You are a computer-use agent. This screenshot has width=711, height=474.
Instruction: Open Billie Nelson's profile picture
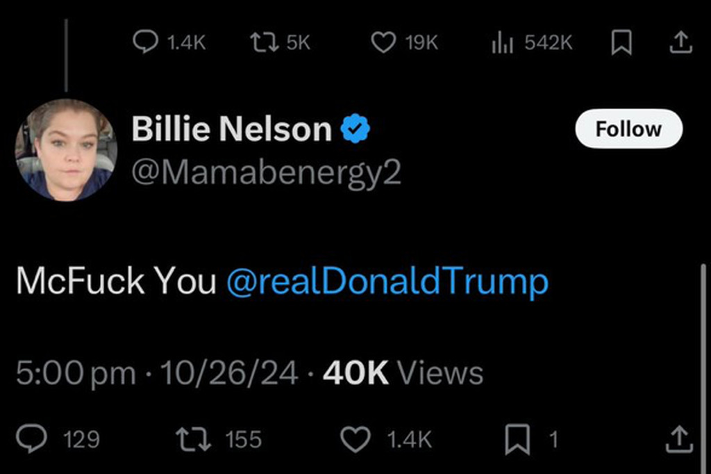(66, 149)
